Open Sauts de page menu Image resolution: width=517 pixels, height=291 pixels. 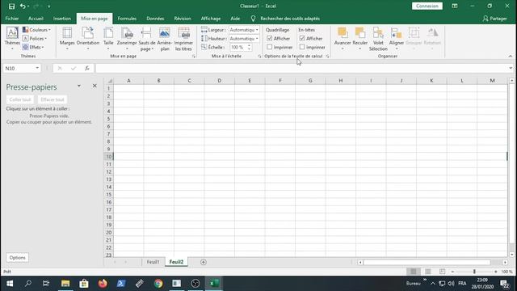(x=147, y=38)
